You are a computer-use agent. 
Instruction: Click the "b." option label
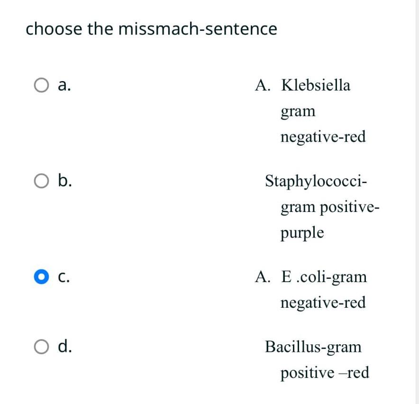coord(65,181)
